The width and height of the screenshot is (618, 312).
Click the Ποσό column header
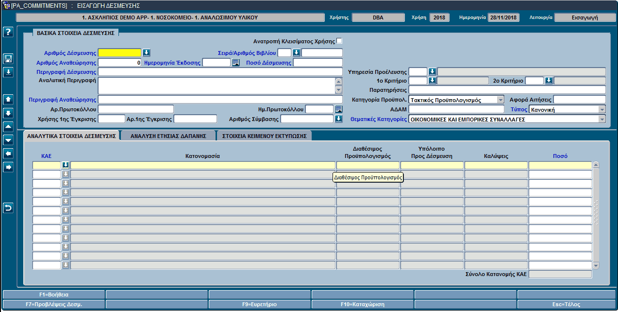[x=560, y=156]
